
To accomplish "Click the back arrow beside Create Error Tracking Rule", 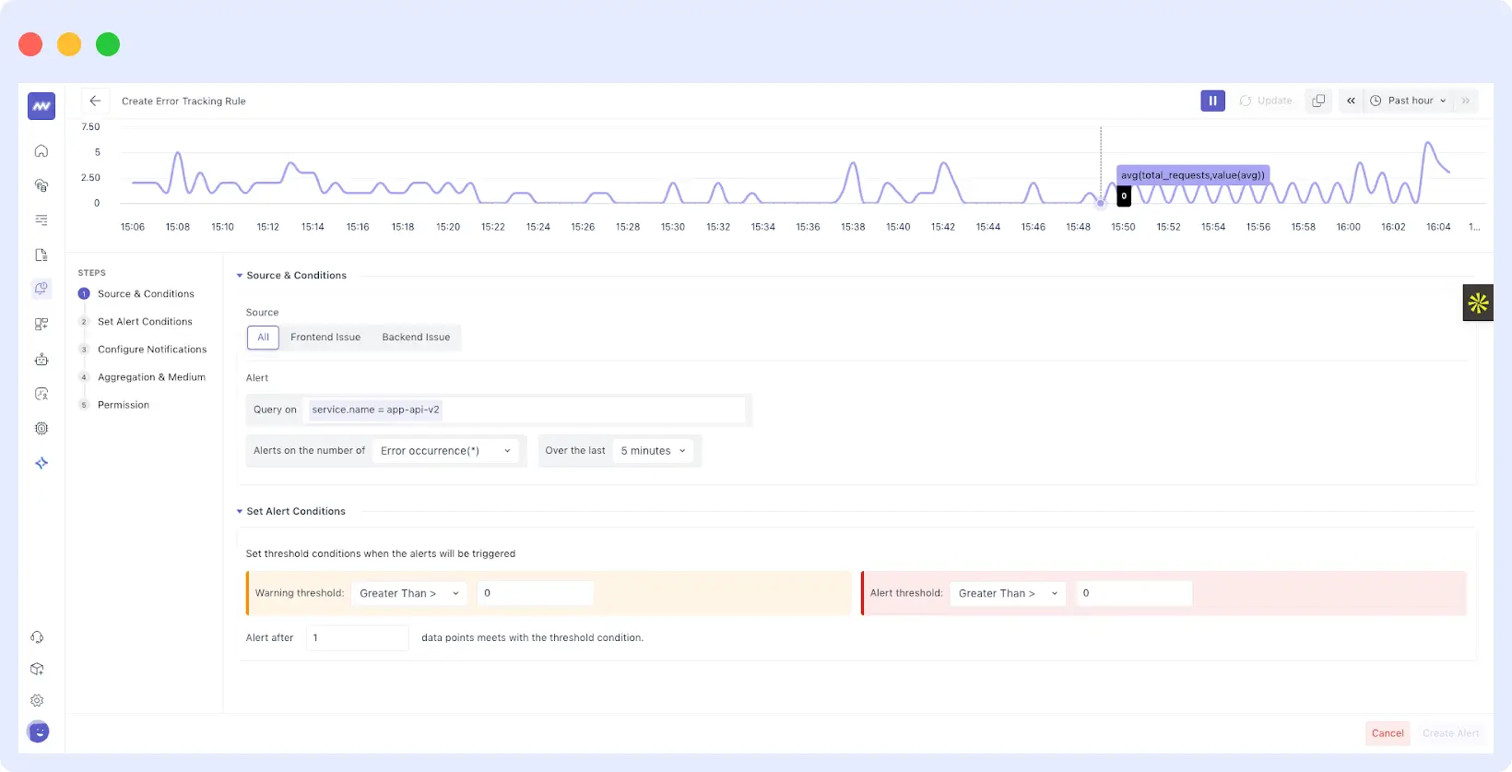I will 95,101.
